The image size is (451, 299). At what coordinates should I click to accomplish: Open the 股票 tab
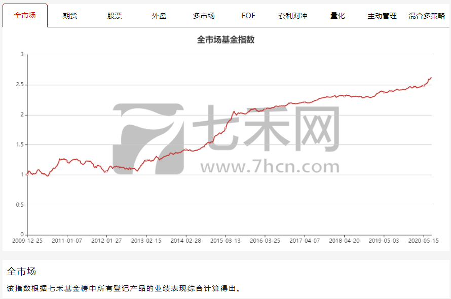(x=115, y=16)
